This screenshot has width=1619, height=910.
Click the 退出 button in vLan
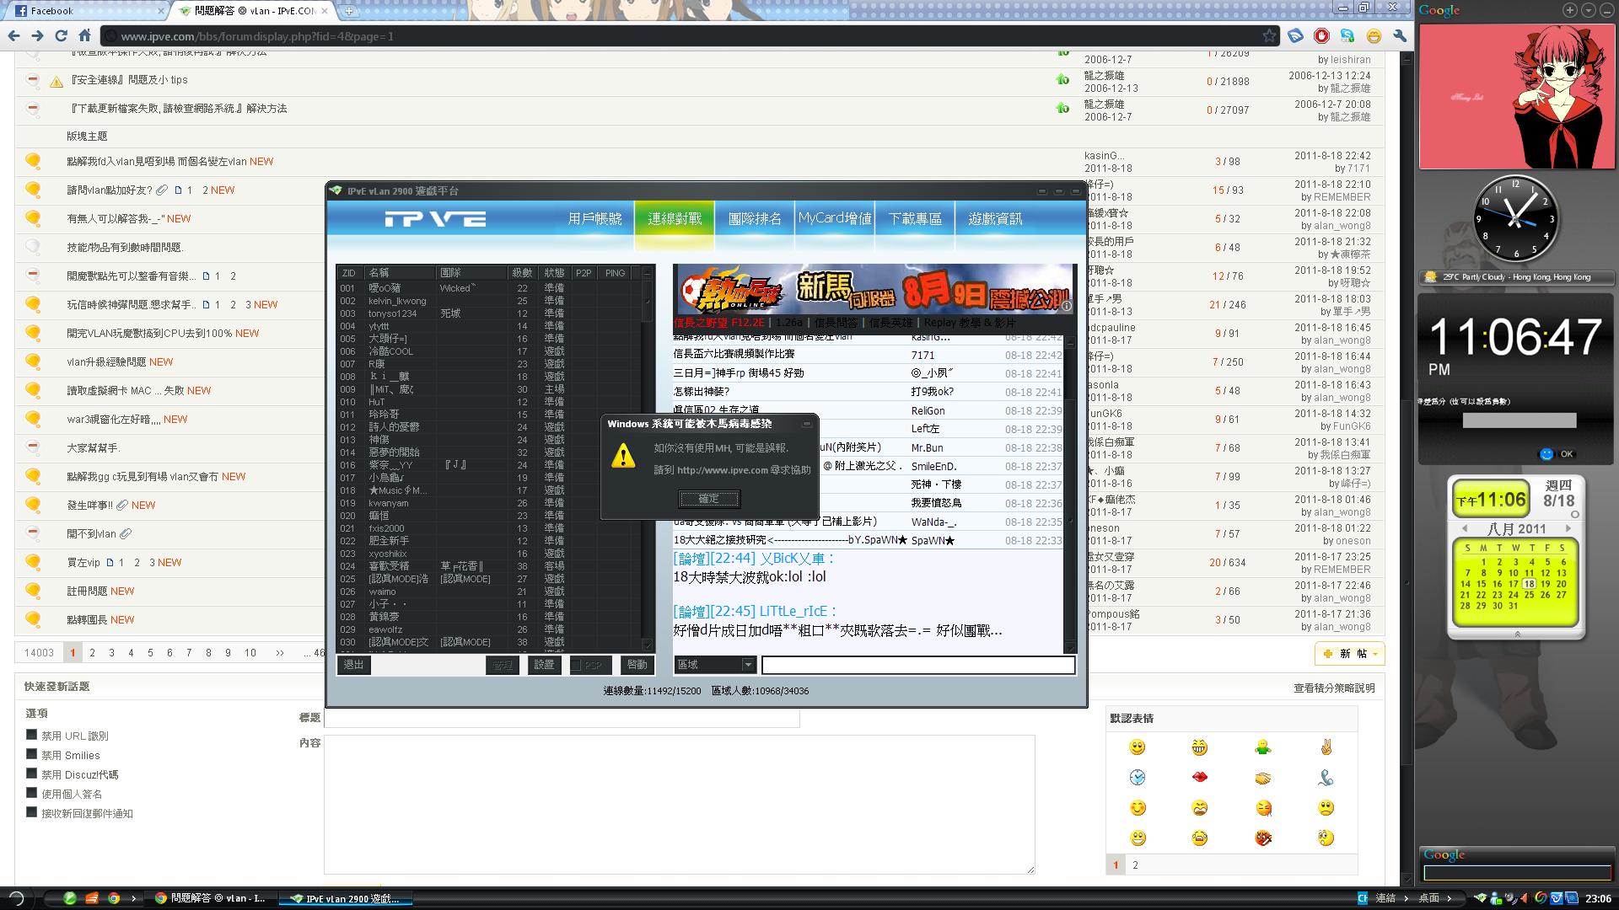353,665
